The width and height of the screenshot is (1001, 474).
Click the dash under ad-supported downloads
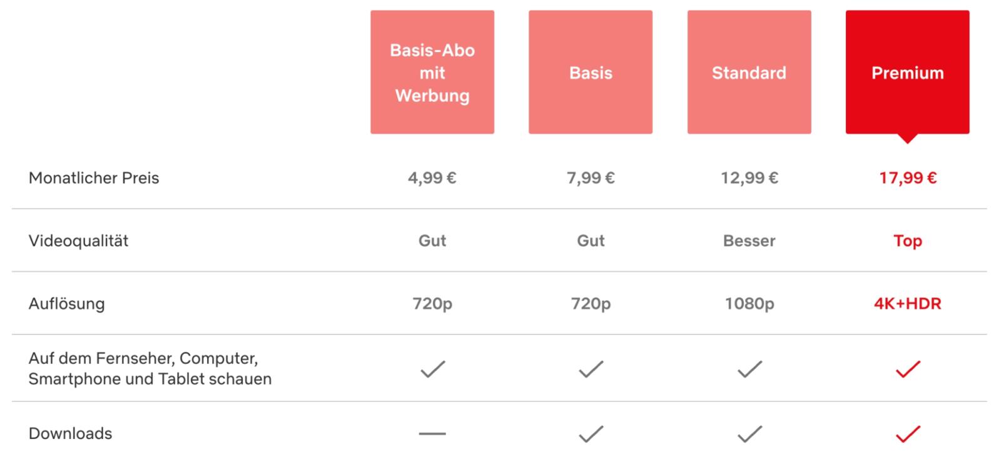[432, 433]
